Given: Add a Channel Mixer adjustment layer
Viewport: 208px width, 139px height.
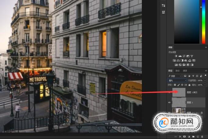Looking at the screenshot, I should click(190, 61).
